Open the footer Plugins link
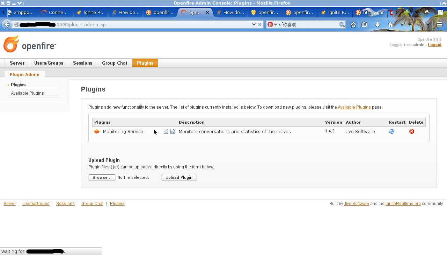 click(x=117, y=204)
